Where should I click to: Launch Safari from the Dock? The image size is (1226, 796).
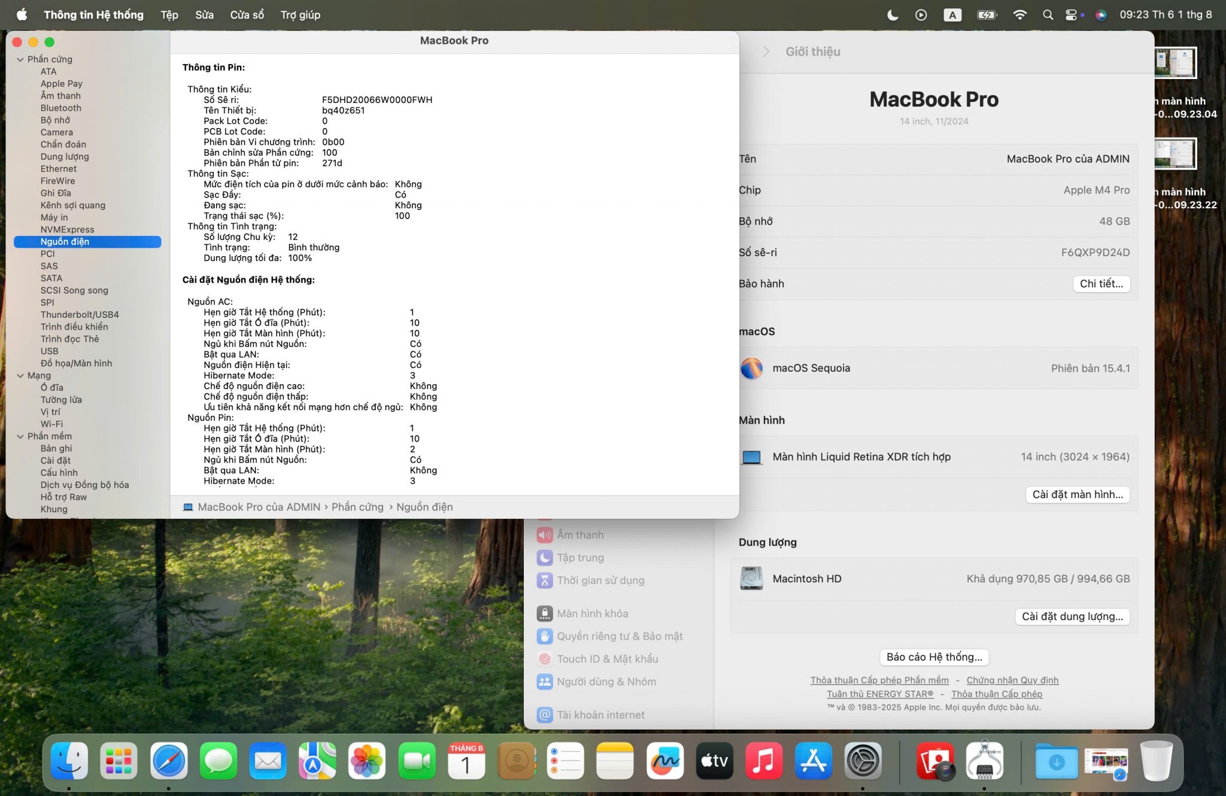168,761
